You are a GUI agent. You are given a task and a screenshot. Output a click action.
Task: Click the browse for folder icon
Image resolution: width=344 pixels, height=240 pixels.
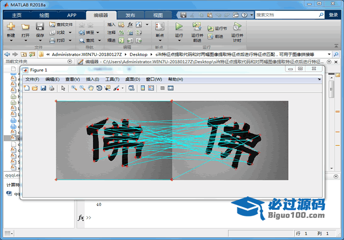click(x=32, y=54)
